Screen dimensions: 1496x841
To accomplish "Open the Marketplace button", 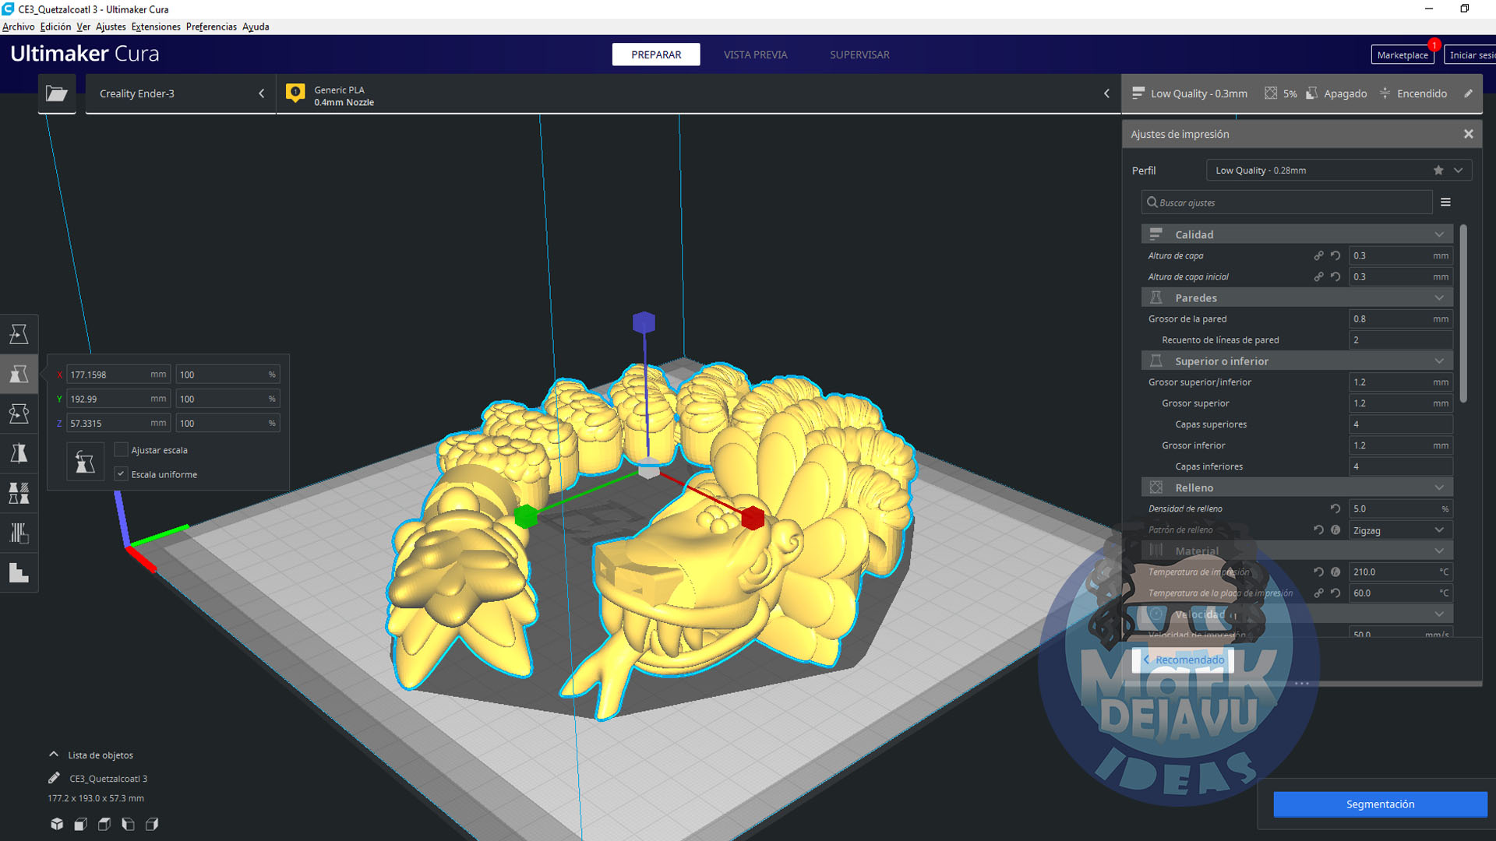I will click(1402, 55).
